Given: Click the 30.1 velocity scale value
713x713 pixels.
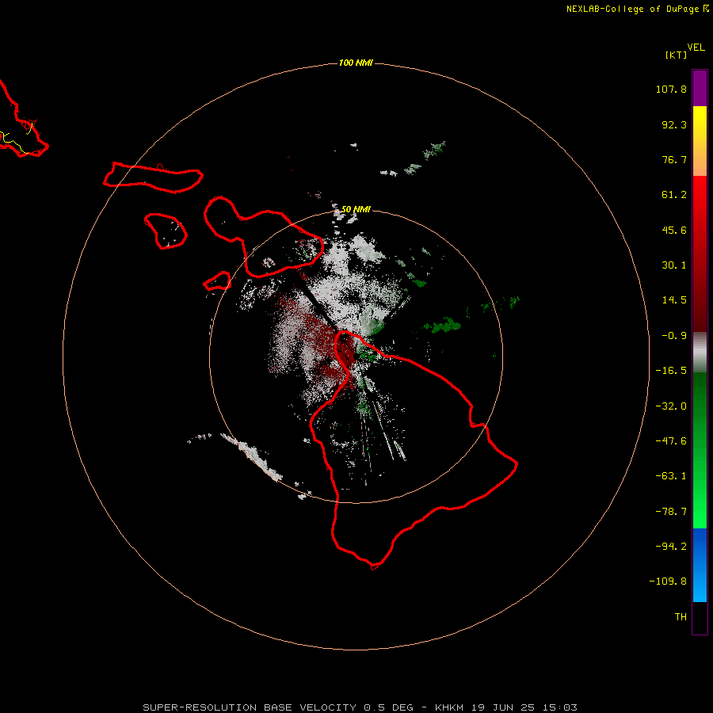Looking at the screenshot, I should (674, 265).
